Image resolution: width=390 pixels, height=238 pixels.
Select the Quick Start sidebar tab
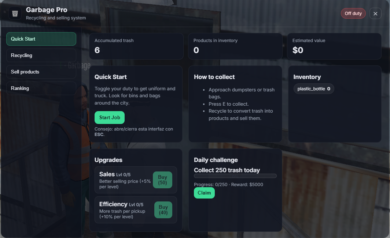(41, 39)
